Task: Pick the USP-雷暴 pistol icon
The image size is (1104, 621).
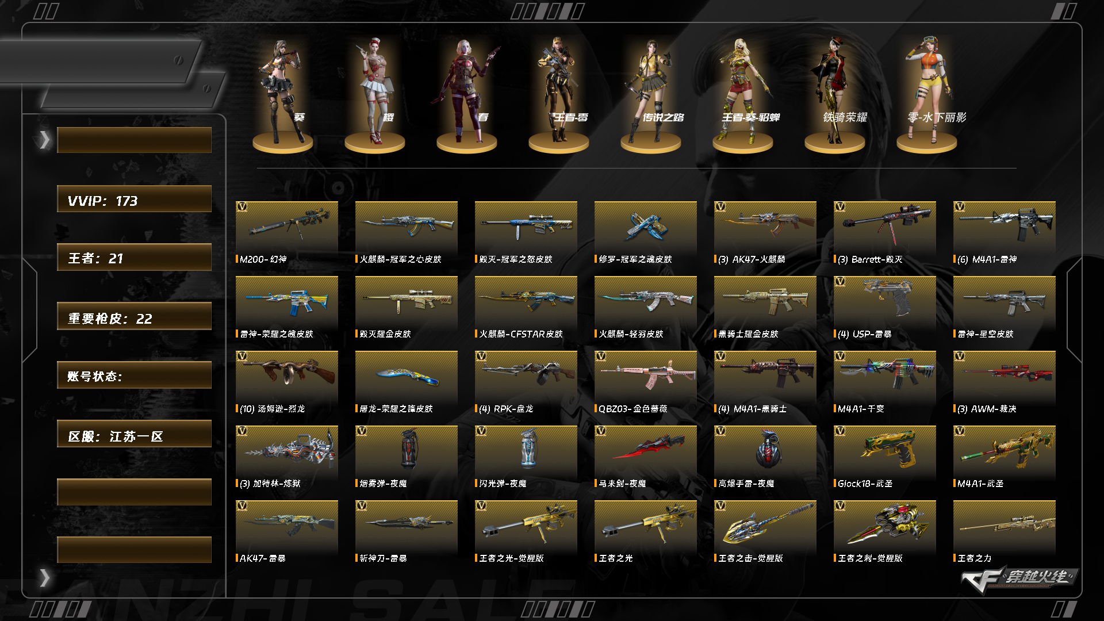Action: [884, 300]
